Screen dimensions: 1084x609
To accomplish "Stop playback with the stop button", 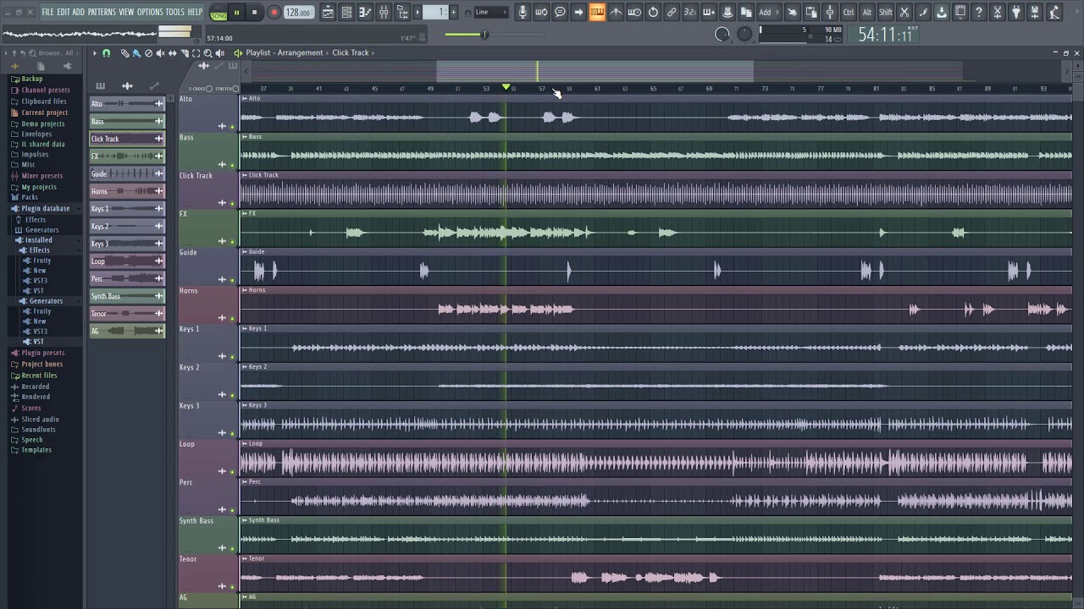I will (x=256, y=12).
